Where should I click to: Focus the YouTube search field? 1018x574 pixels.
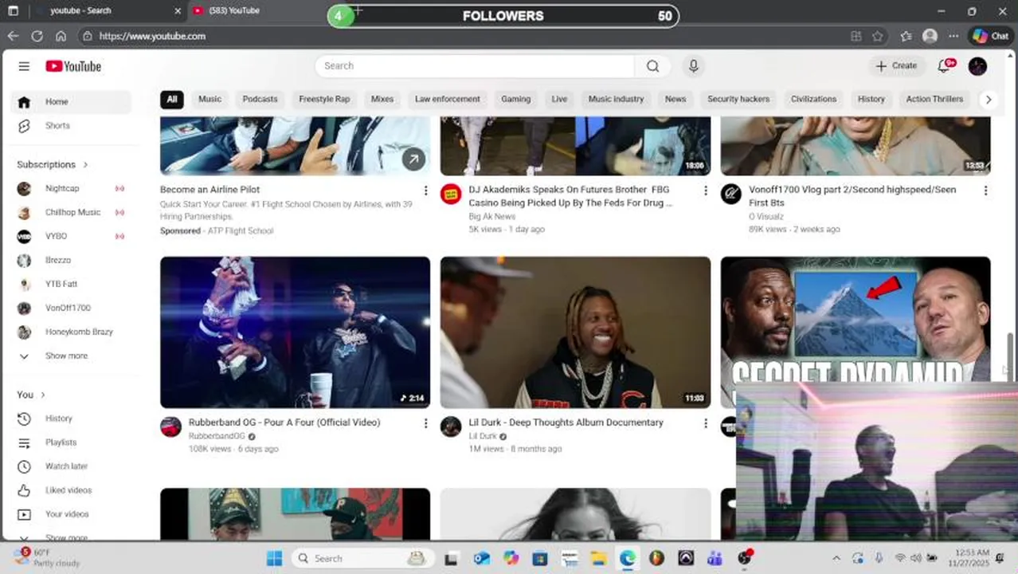pyautogui.click(x=475, y=66)
